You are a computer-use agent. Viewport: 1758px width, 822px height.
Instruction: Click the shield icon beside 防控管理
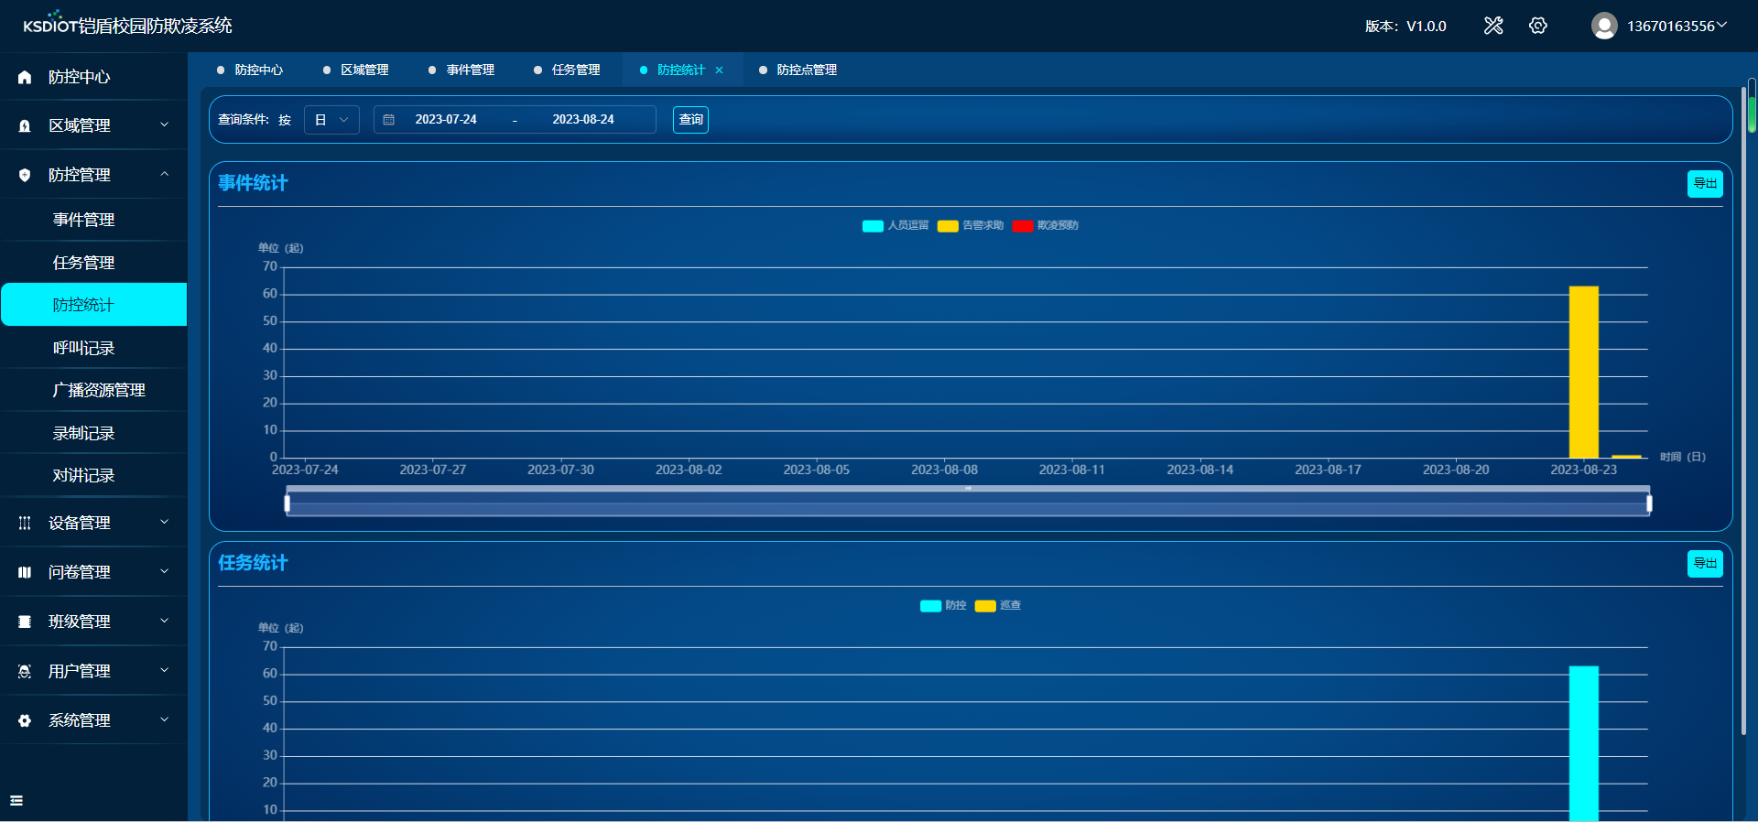(x=25, y=175)
